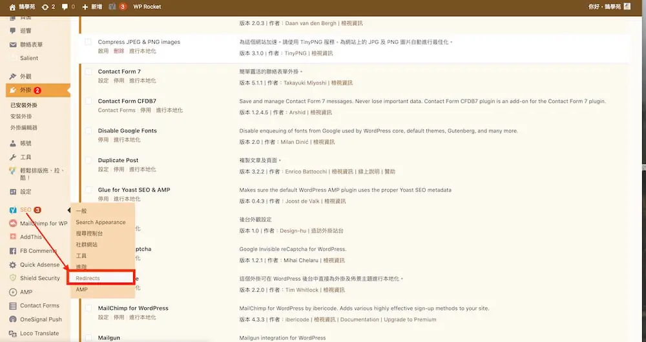Screen dimensions: 646x342
Task: Collapse the SEO flyout menu arrow
Action: click(x=69, y=210)
